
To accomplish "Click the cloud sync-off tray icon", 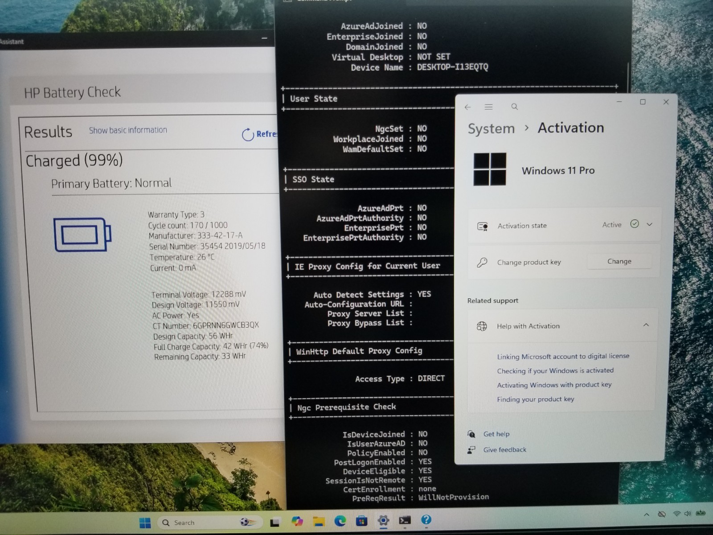I will pyautogui.click(x=662, y=514).
